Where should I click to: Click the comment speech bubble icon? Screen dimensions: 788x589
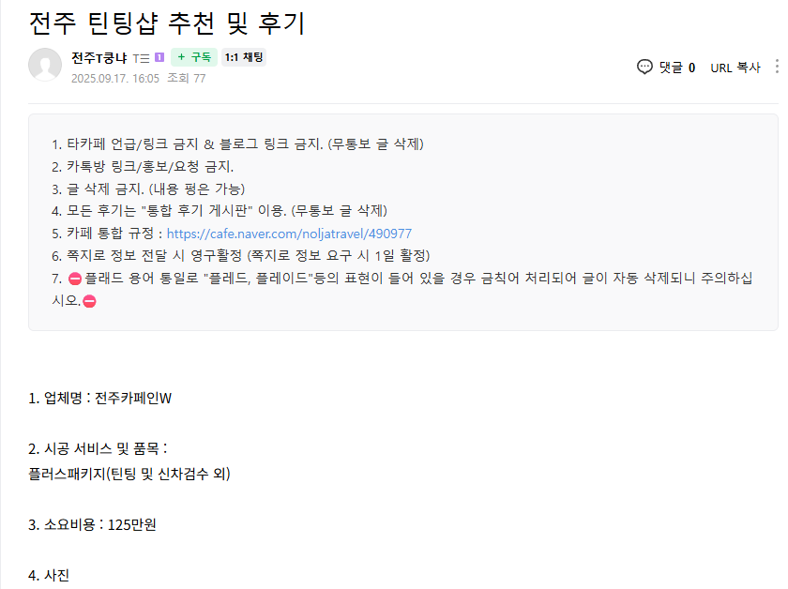644,67
